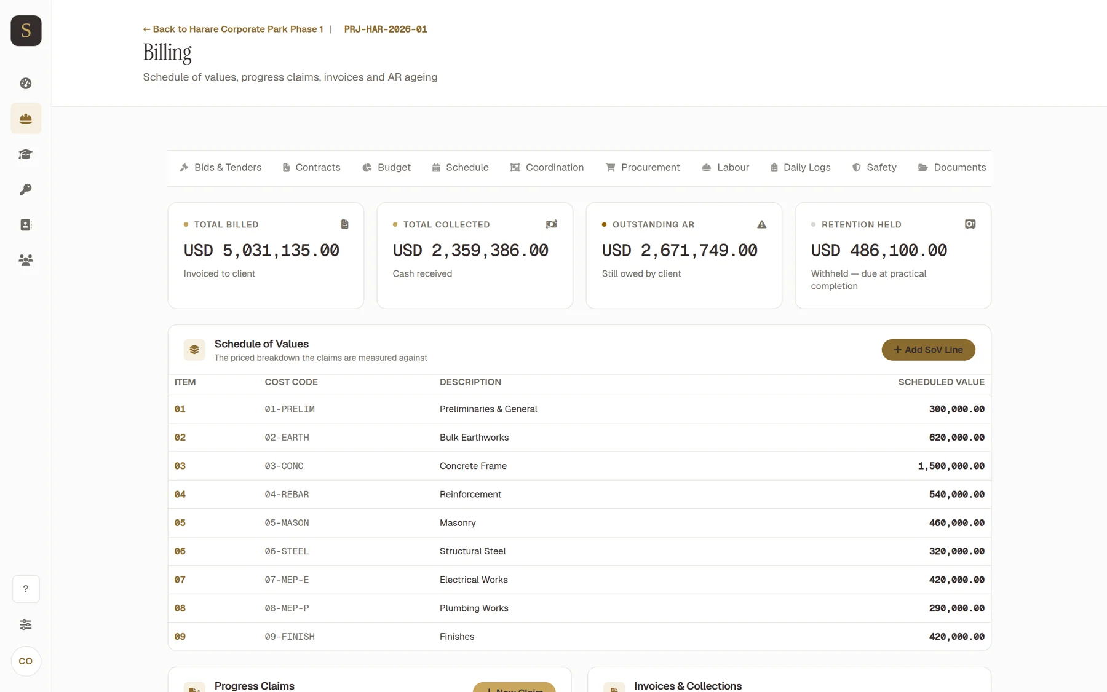Click cost code 04-REBAR
Viewport: 1107px width, 692px height.
pos(287,495)
